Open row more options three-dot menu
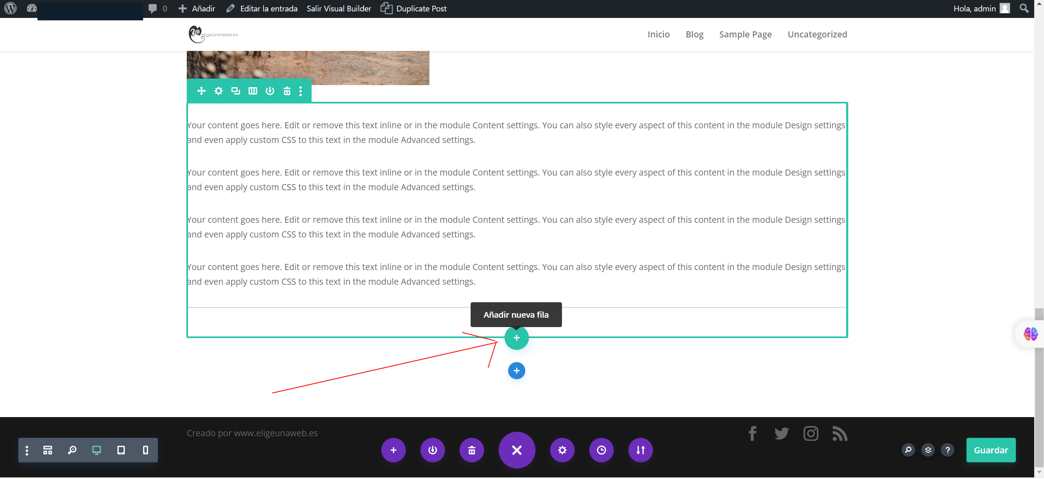The height and width of the screenshot is (479, 1044). point(301,91)
